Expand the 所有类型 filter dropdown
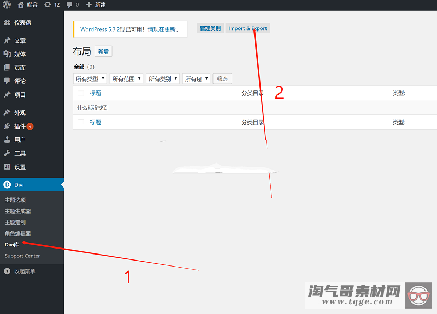The height and width of the screenshot is (314, 437). (90, 79)
